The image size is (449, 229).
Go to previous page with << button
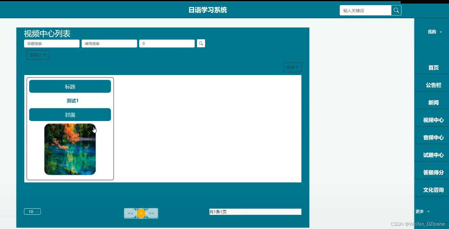pos(130,213)
